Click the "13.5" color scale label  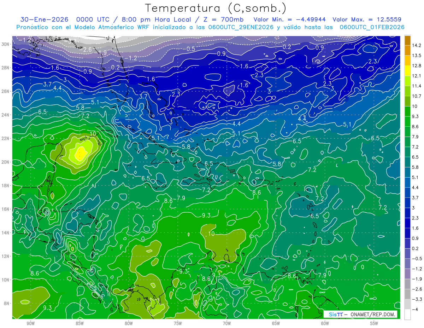coord(416,56)
